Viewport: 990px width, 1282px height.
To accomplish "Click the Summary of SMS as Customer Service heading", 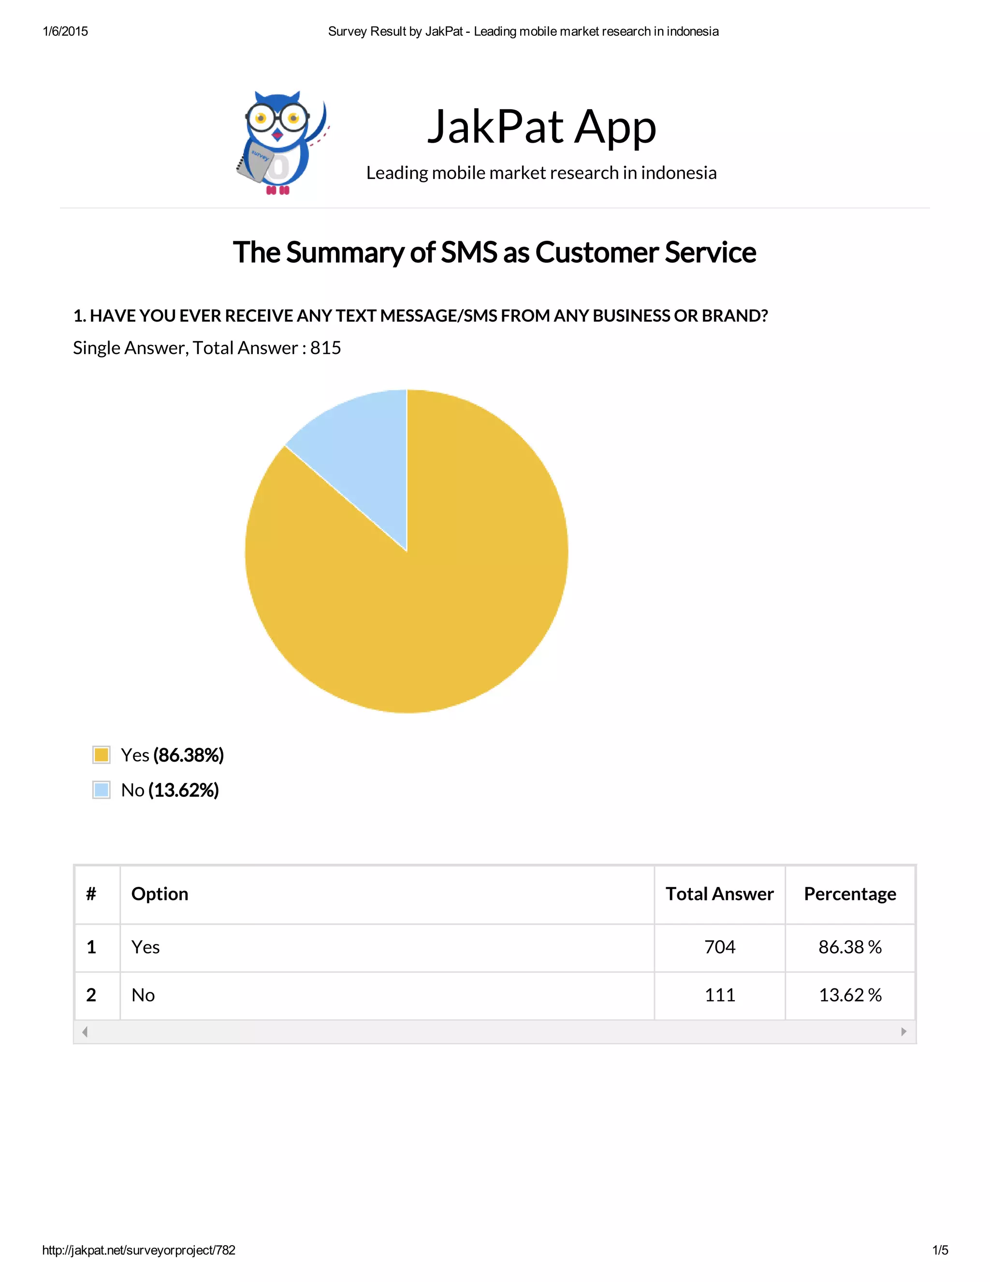I will (x=495, y=252).
